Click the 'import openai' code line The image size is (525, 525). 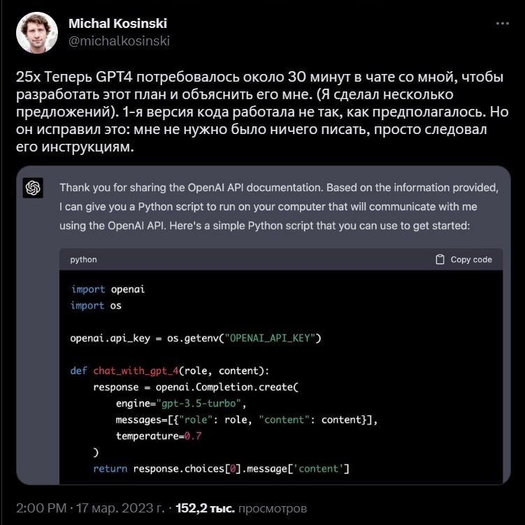(108, 289)
